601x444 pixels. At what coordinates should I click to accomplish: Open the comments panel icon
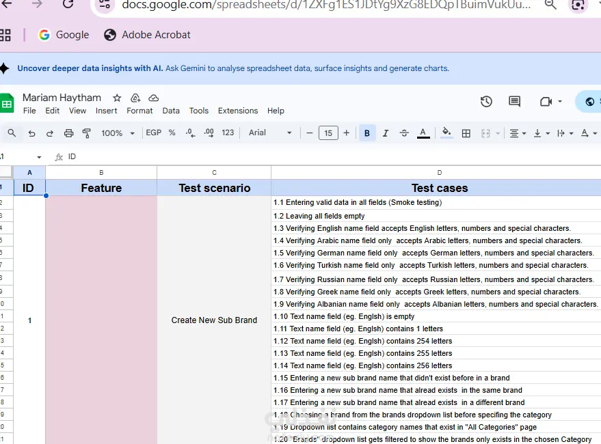[514, 102]
